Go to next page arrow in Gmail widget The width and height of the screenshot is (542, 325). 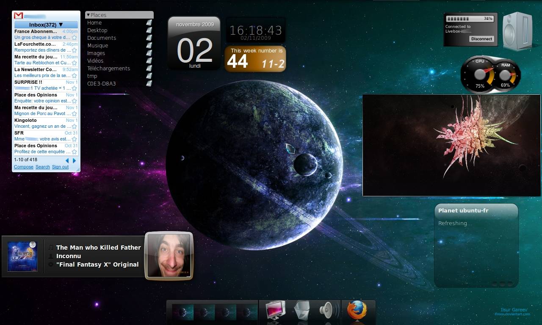tap(75, 160)
